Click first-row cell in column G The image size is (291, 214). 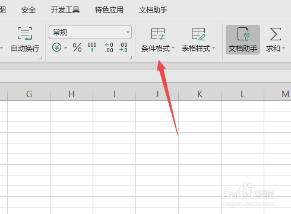click(29, 106)
